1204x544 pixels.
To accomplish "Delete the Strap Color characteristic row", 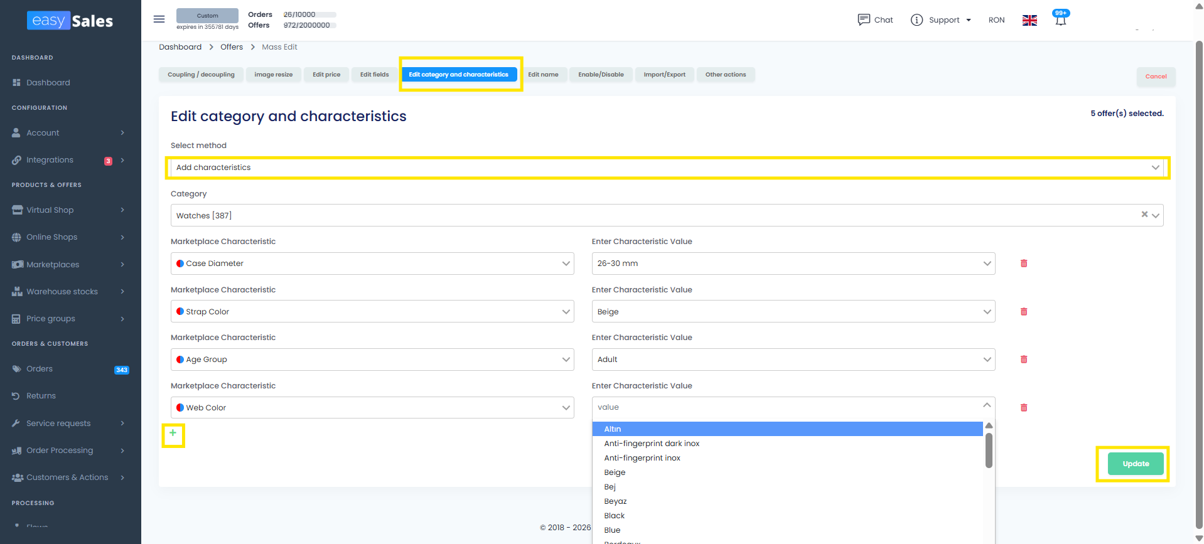I will (1024, 312).
